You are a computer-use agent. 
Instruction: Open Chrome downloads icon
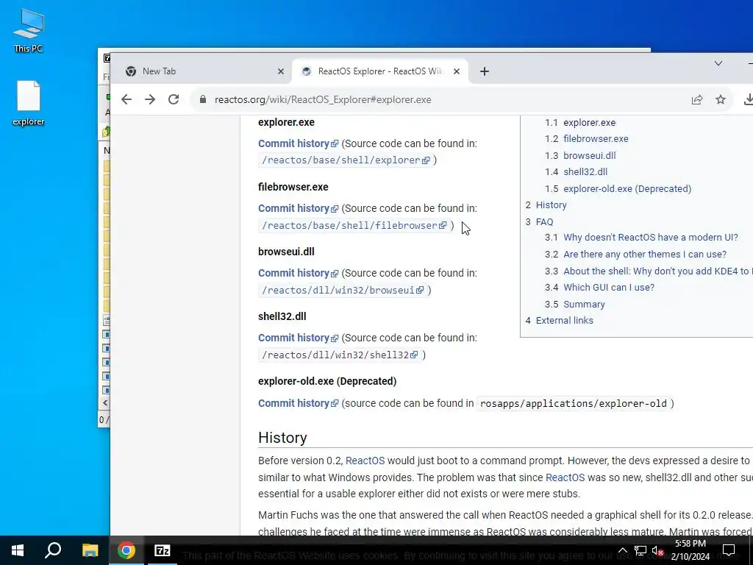[x=748, y=99]
